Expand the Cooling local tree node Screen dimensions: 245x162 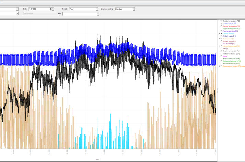pyautogui.click(x=219, y=34)
